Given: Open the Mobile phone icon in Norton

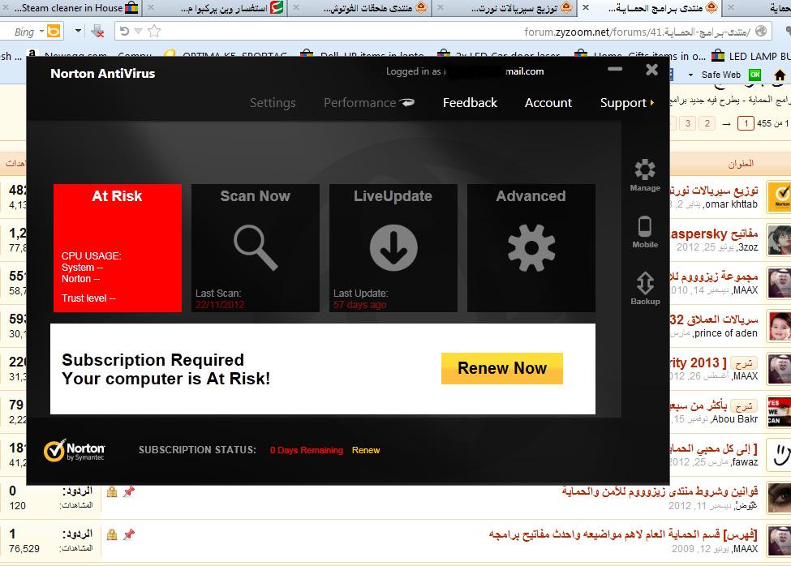Looking at the screenshot, I should (x=645, y=232).
